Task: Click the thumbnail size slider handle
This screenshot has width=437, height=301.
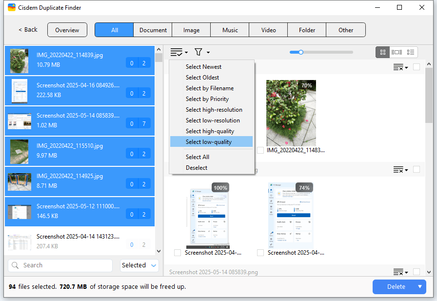Action: click(x=301, y=52)
